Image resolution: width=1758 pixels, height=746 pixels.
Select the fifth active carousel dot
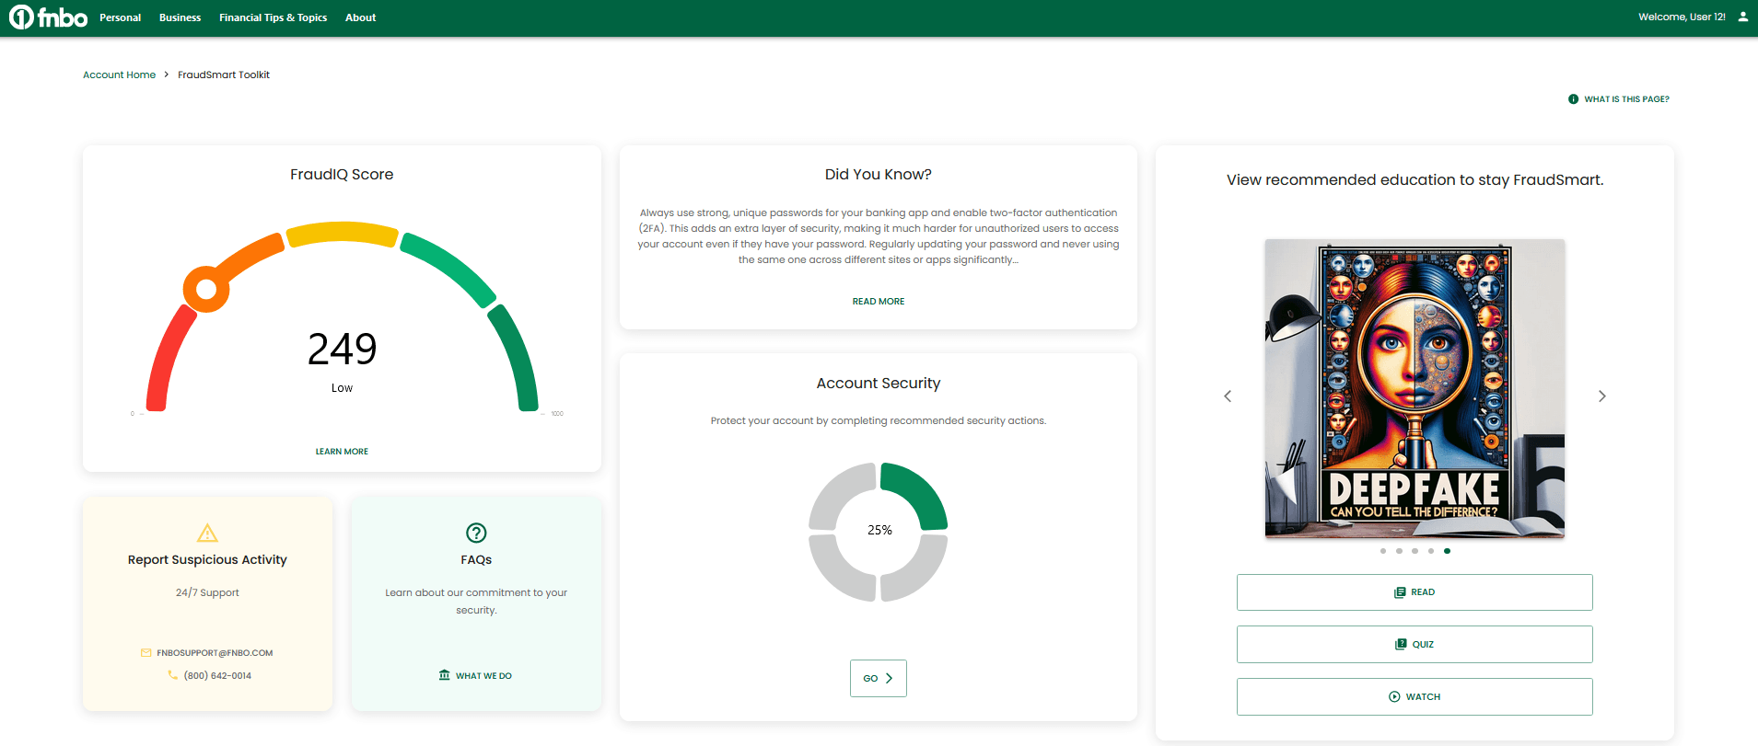tap(1447, 551)
